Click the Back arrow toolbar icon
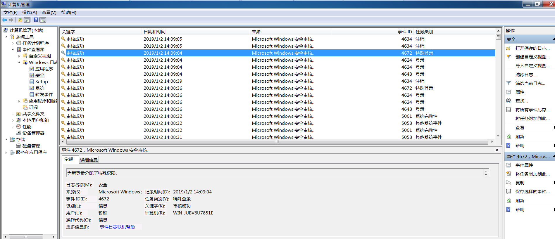The height and width of the screenshot is (239, 555). click(x=4, y=20)
